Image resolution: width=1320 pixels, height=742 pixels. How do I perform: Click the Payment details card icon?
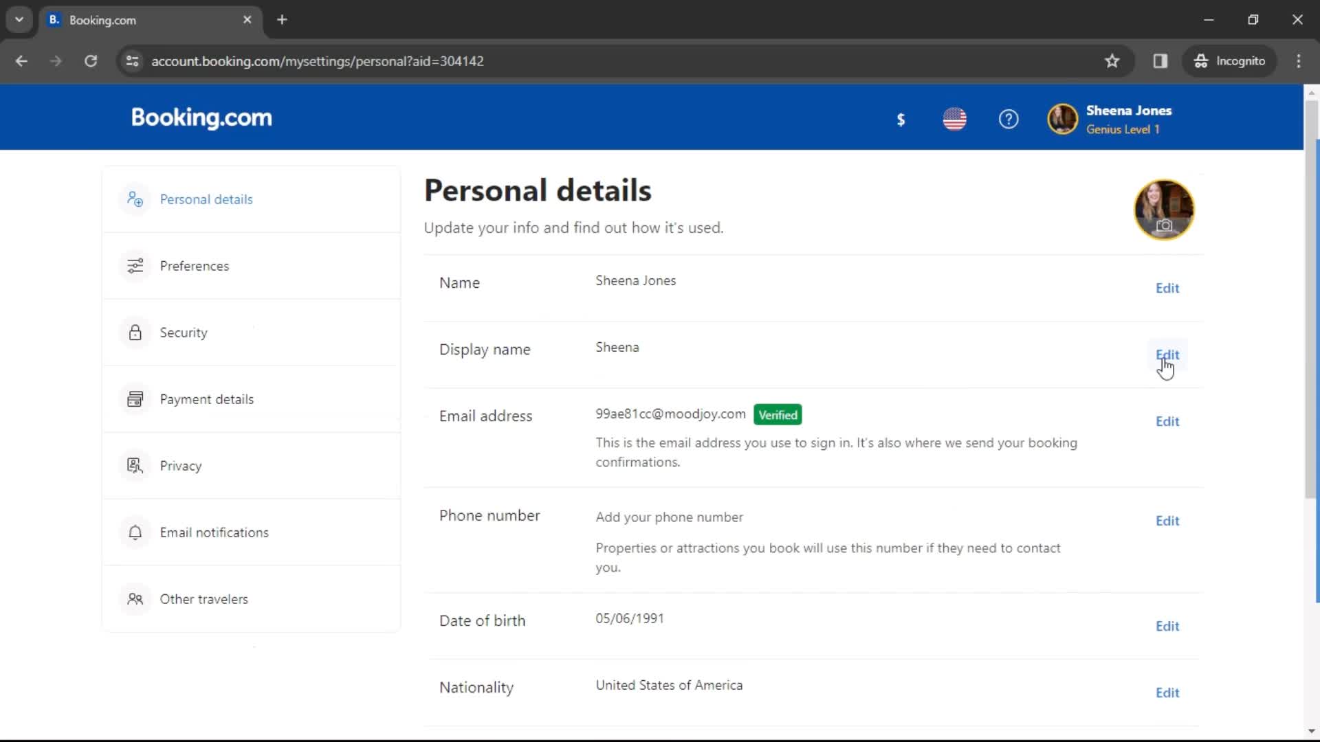click(135, 399)
